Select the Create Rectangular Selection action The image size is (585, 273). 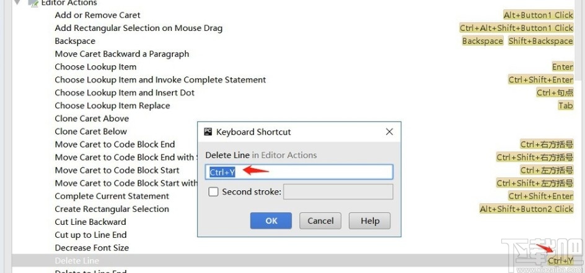coord(112,209)
